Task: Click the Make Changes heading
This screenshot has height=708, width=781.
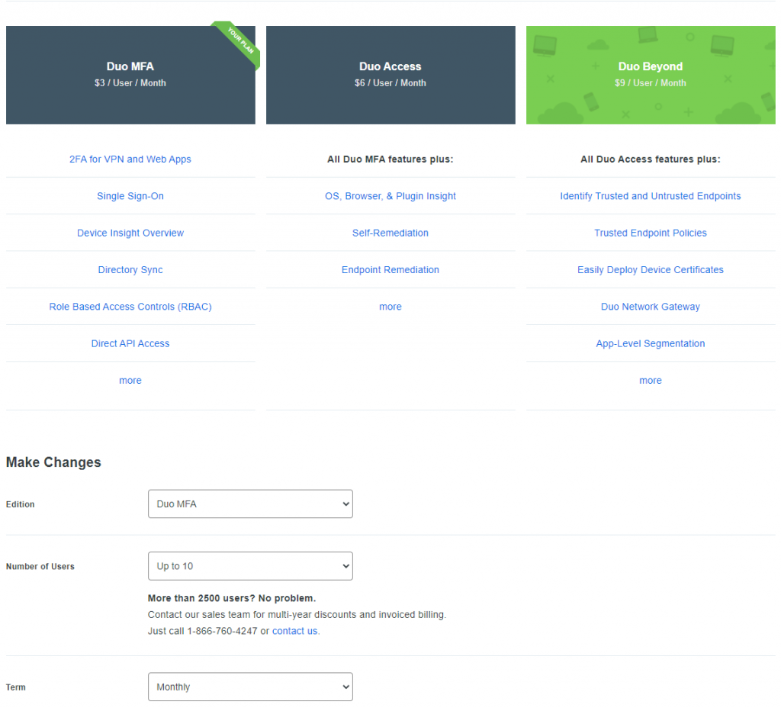Action: (x=53, y=462)
